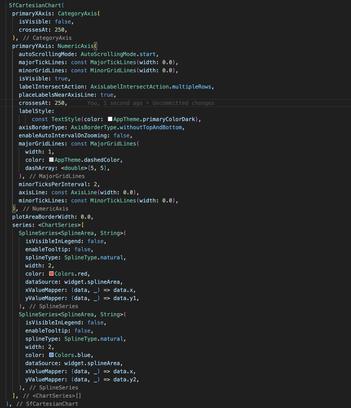Click '// NumericAxis' closing comment
351x408 pixels.
pos(46,209)
